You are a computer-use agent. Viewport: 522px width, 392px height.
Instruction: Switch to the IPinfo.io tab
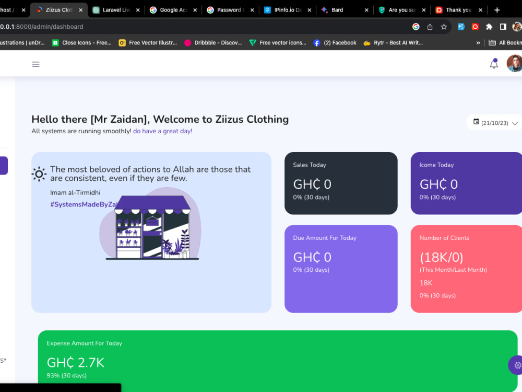click(x=287, y=10)
